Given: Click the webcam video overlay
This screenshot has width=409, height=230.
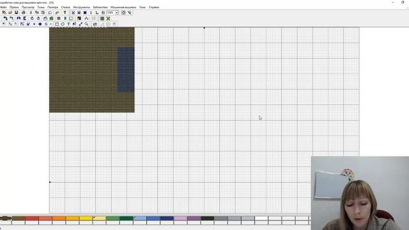Looking at the screenshot, I should pos(360,193).
